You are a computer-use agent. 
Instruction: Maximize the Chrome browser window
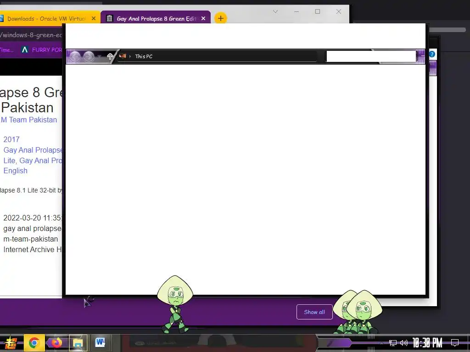[x=318, y=11]
